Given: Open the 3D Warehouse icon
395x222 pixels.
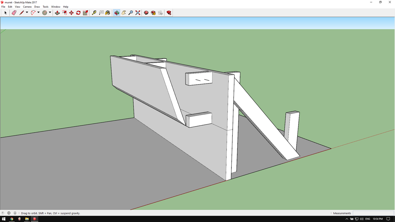Looking at the screenshot, I should [x=146, y=13].
